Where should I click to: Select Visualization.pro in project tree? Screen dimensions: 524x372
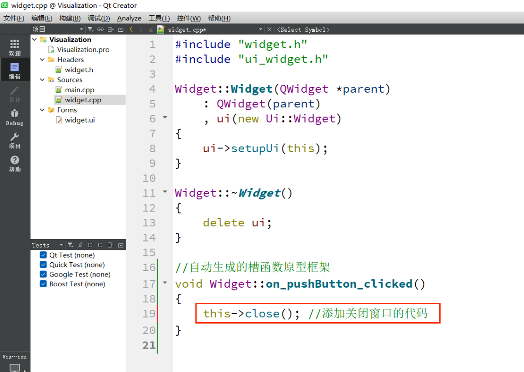pos(83,49)
